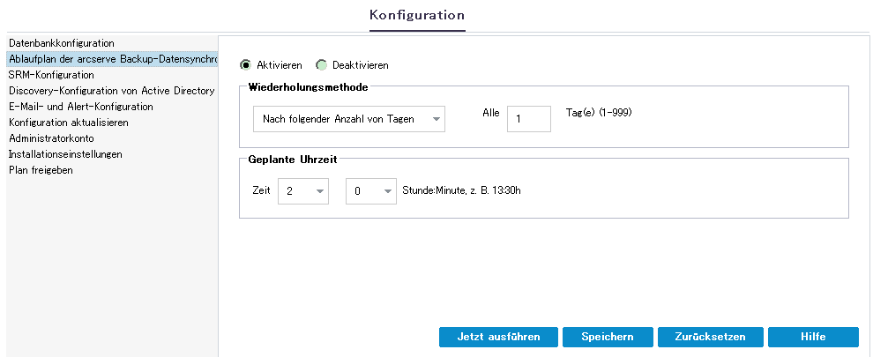Select E-Mail- und Alert-Konfiguration
The height and width of the screenshot is (357, 873).
coord(80,107)
